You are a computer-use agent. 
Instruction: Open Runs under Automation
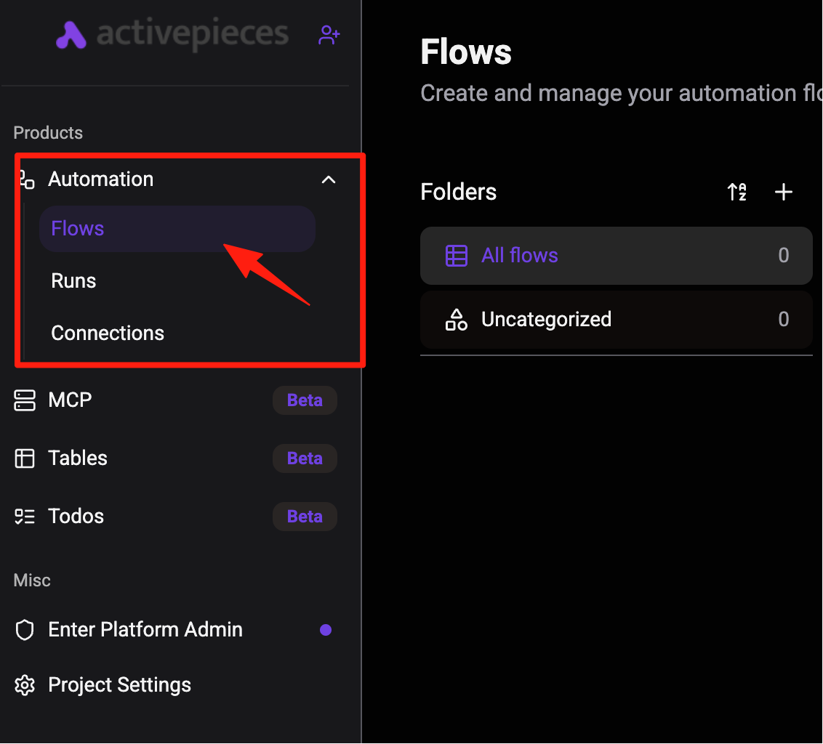[73, 280]
